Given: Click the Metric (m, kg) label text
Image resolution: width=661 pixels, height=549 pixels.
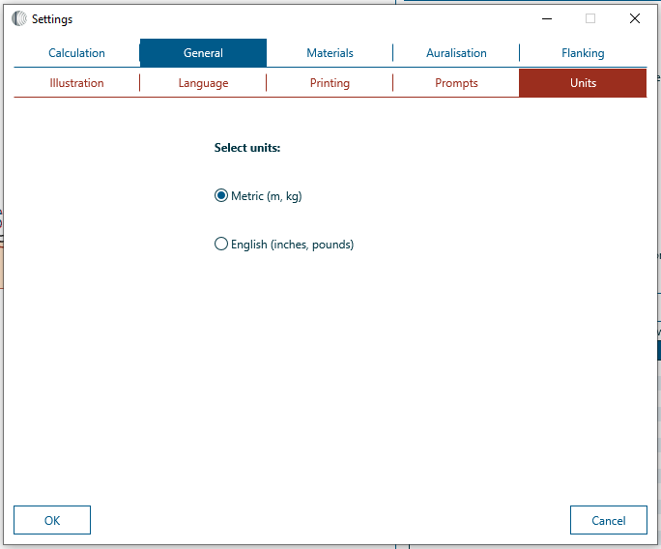Looking at the screenshot, I should pos(267,196).
